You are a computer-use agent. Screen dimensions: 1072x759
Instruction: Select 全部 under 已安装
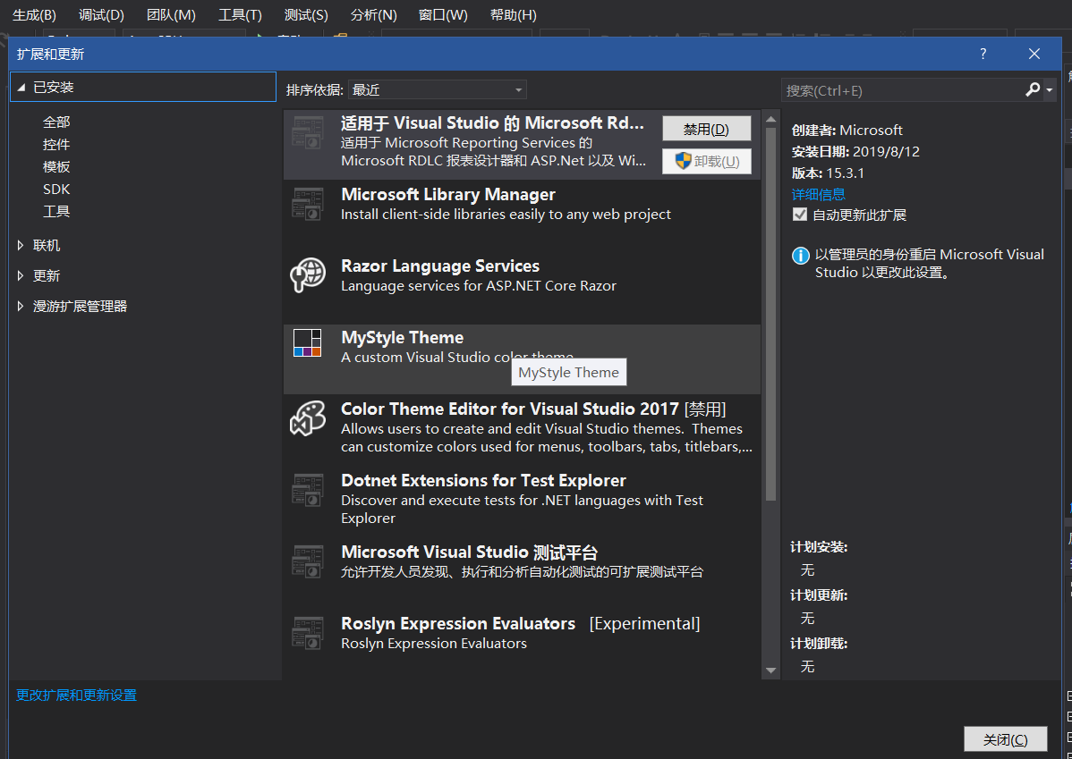click(56, 122)
